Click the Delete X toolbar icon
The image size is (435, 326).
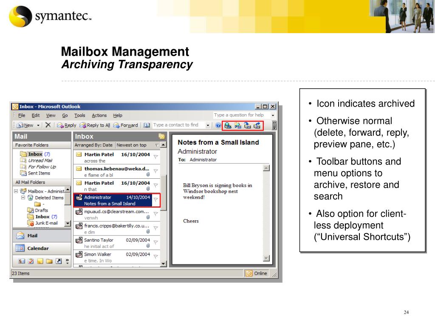(48, 125)
